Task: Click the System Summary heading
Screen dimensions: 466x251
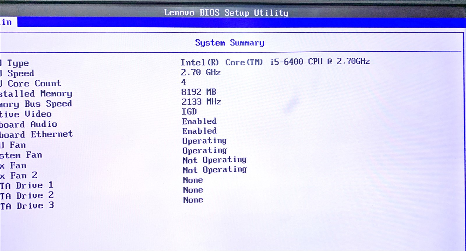Action: click(x=230, y=43)
